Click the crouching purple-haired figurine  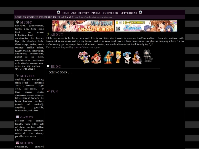click(x=137, y=57)
